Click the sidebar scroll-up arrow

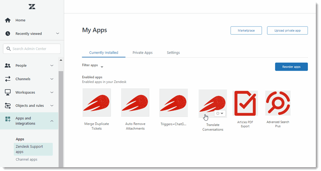pyautogui.click(x=61, y=60)
